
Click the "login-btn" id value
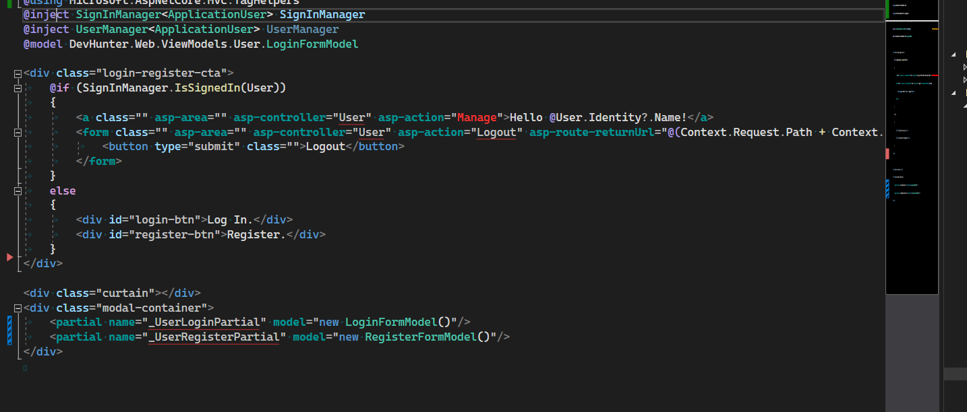165,220
